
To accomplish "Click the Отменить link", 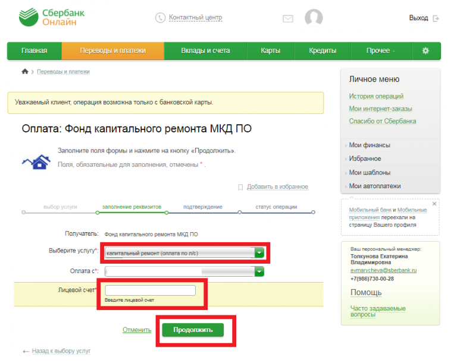I will tap(137, 330).
